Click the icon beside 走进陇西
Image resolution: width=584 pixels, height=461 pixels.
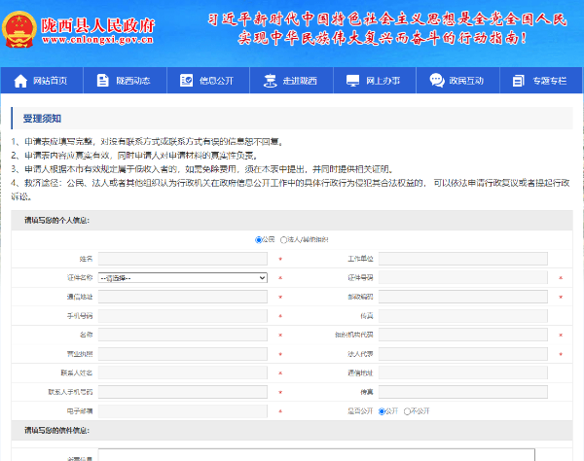coord(270,81)
